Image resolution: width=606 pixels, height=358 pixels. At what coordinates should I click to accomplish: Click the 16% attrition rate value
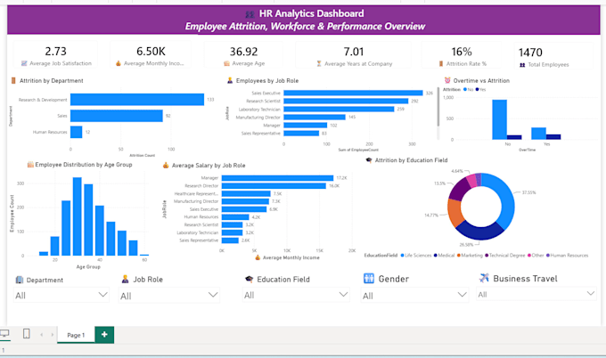(462, 52)
